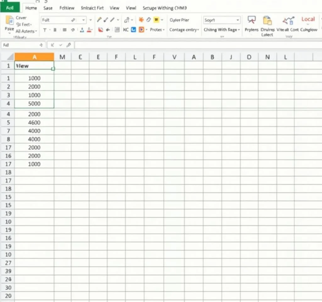The image size is (322, 302).
Task: Click the Cover clipboard option
Action: (x=21, y=18)
